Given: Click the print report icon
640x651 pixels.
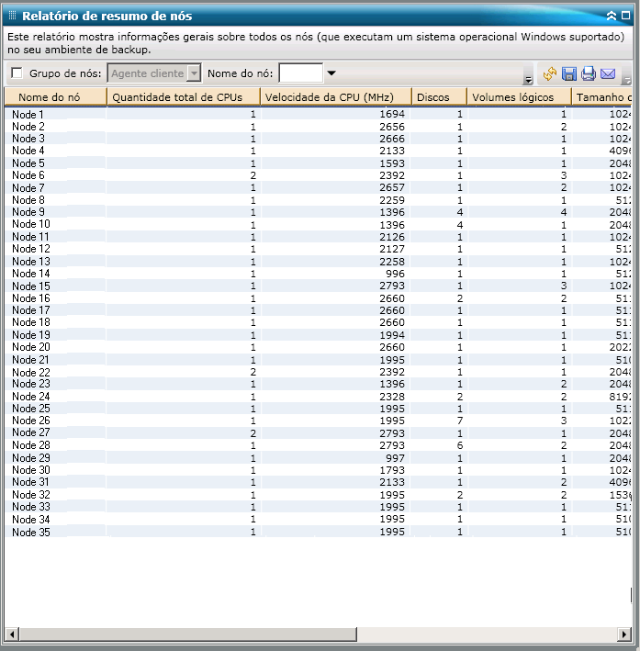Looking at the screenshot, I should pyautogui.click(x=588, y=73).
